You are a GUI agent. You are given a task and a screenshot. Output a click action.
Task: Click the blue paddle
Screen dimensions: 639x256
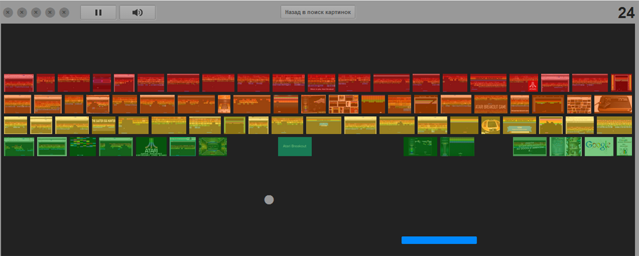coord(439,240)
